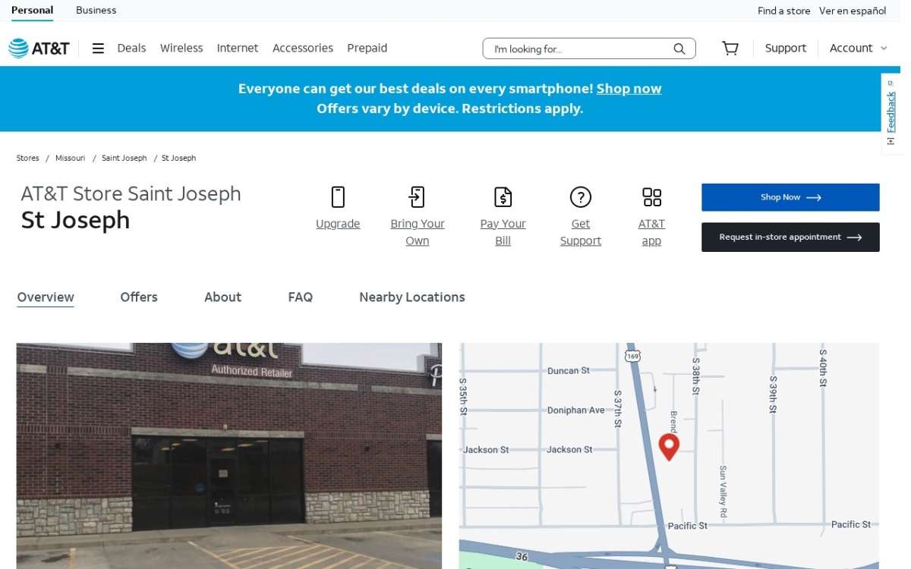Click the Find a store link
911x569 pixels.
click(x=784, y=11)
